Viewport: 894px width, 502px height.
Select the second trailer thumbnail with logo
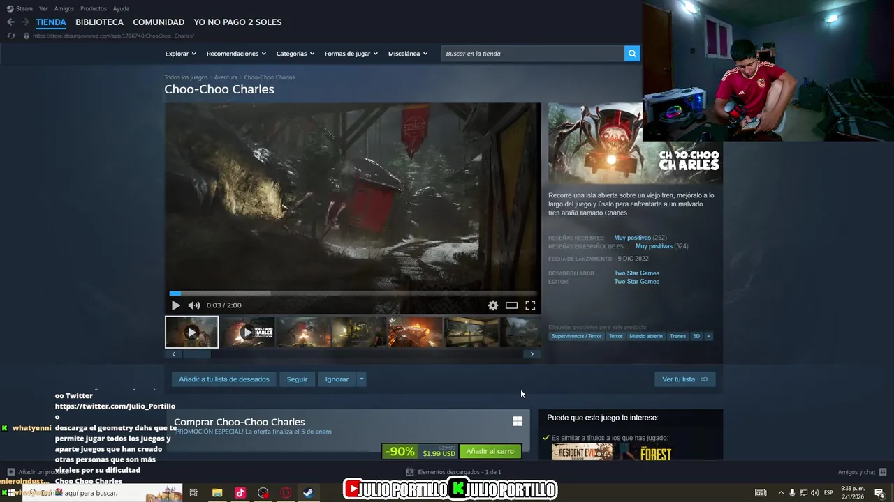pyautogui.click(x=247, y=333)
